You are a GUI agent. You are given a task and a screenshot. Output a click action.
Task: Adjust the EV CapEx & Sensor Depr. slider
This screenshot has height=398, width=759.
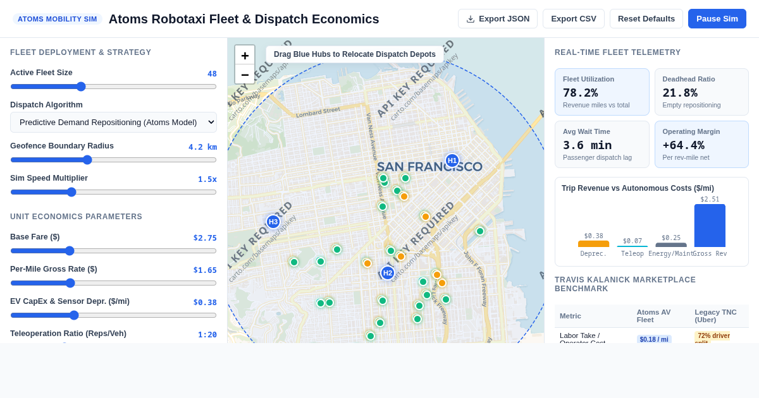click(114, 315)
